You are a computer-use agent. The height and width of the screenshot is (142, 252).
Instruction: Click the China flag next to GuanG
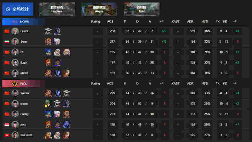tap(7, 31)
